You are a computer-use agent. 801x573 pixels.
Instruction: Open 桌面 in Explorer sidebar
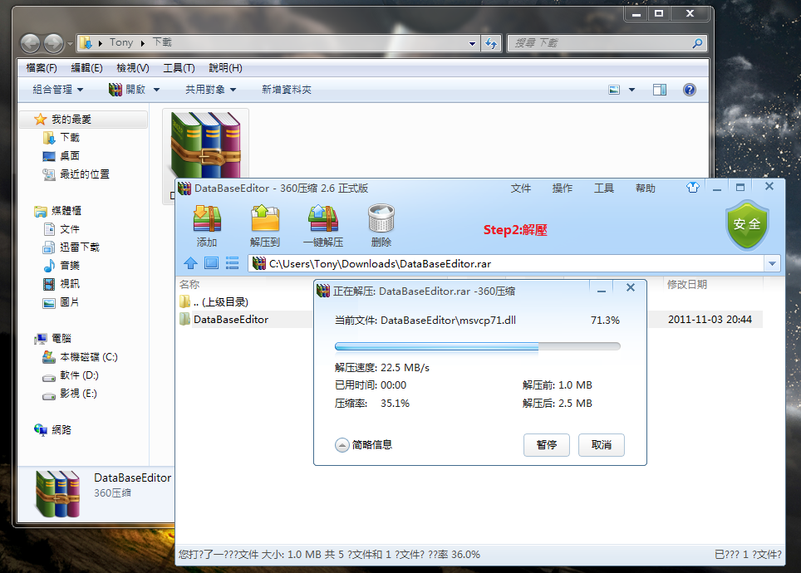(x=70, y=156)
